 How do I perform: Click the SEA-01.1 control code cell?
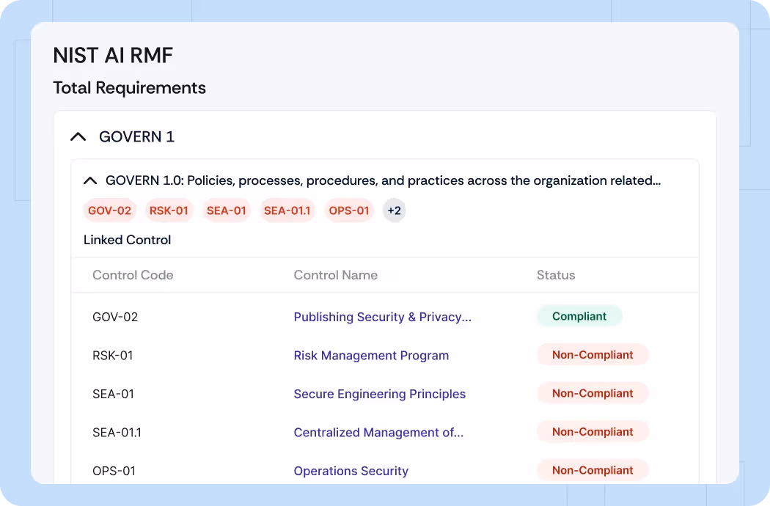point(117,433)
